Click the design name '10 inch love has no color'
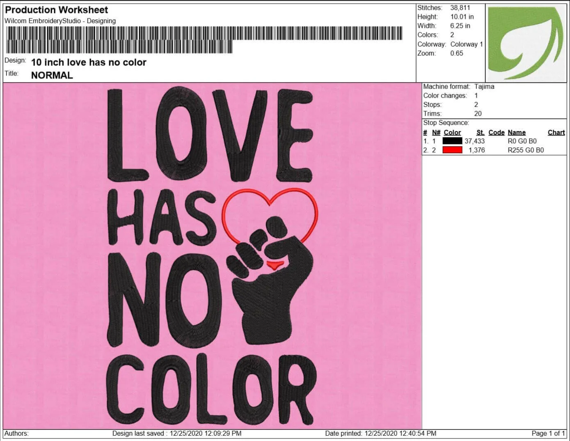Image resolution: width=570 pixels, height=441 pixels. 89,62
